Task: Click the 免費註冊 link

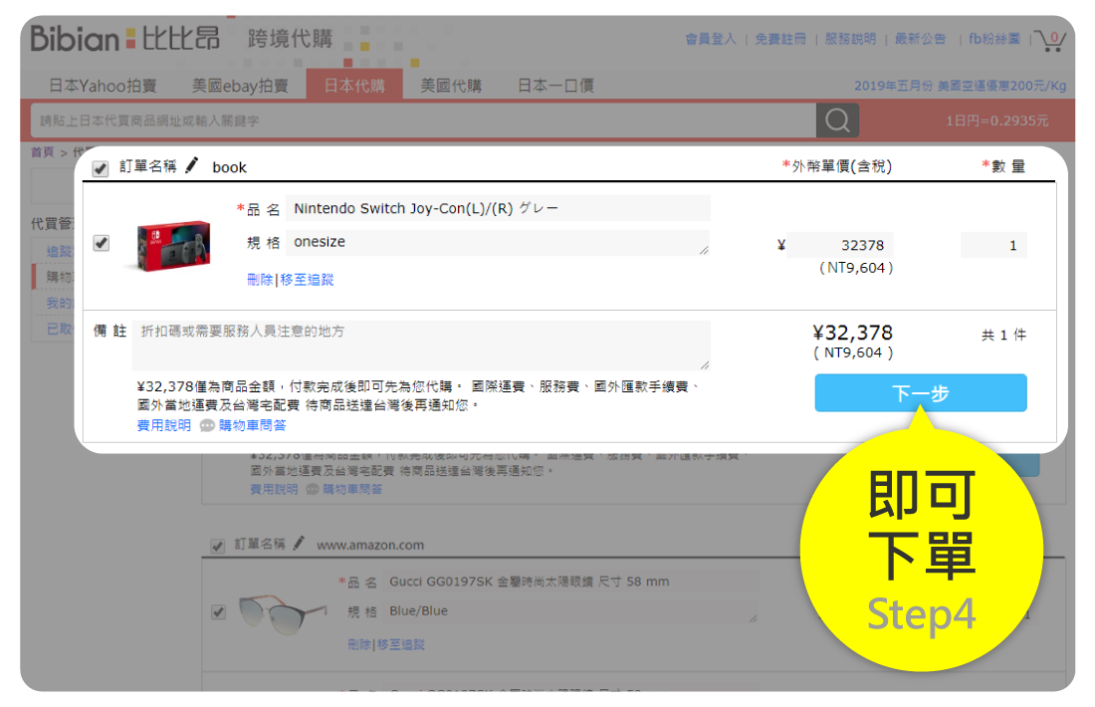Action: 780,39
